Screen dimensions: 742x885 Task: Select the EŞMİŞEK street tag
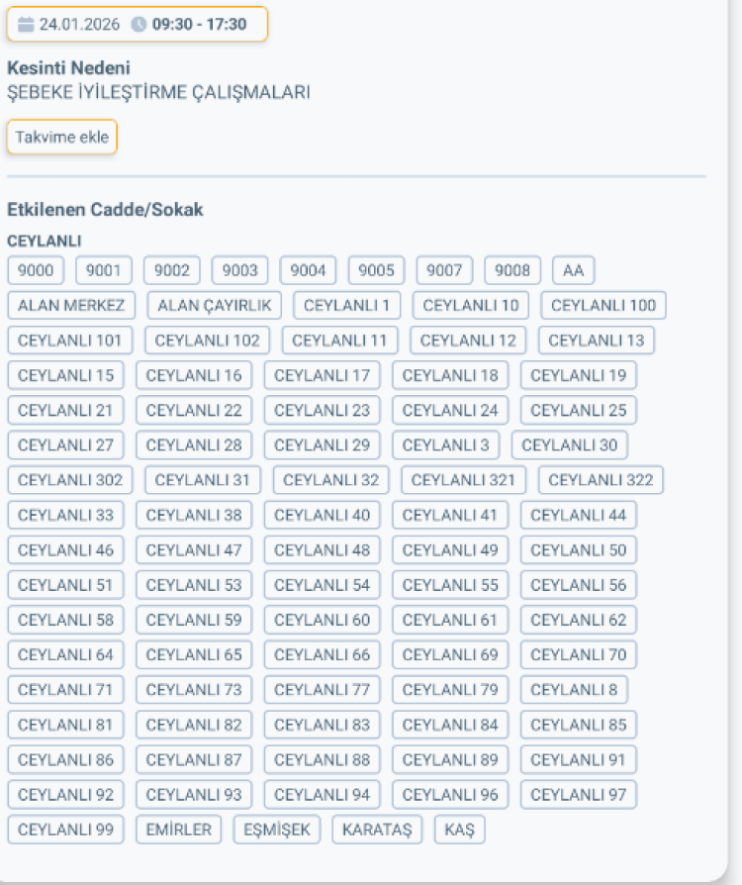coord(276,830)
